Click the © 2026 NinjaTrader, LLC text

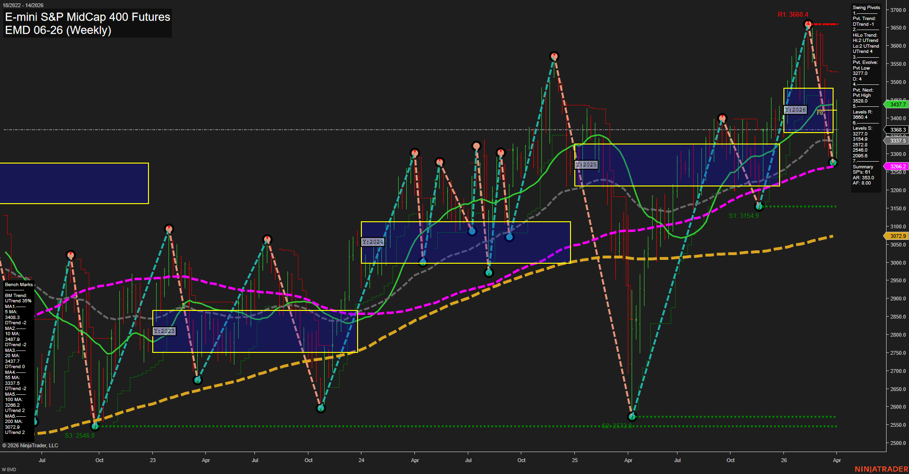30,445
